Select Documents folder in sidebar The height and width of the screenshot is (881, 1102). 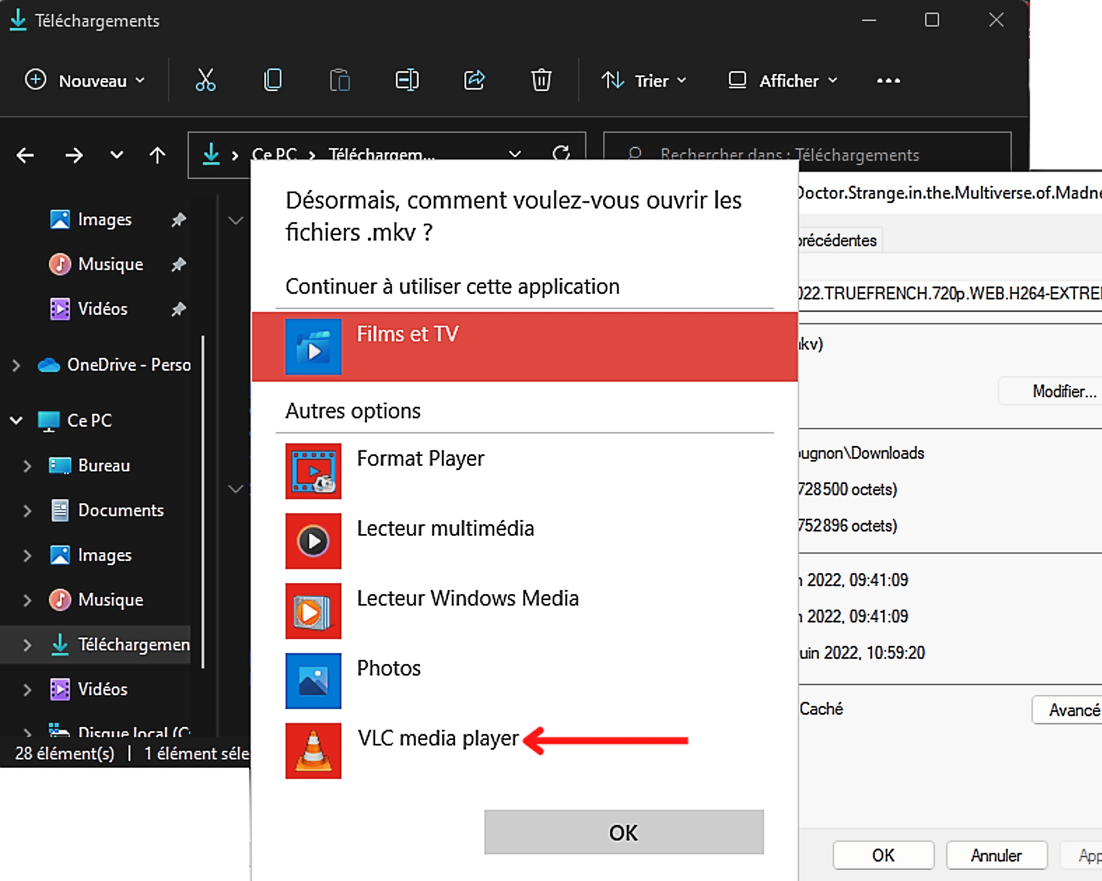point(107,510)
